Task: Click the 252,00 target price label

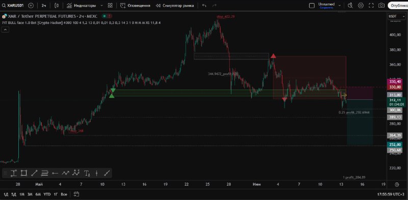Action: pos(395,145)
